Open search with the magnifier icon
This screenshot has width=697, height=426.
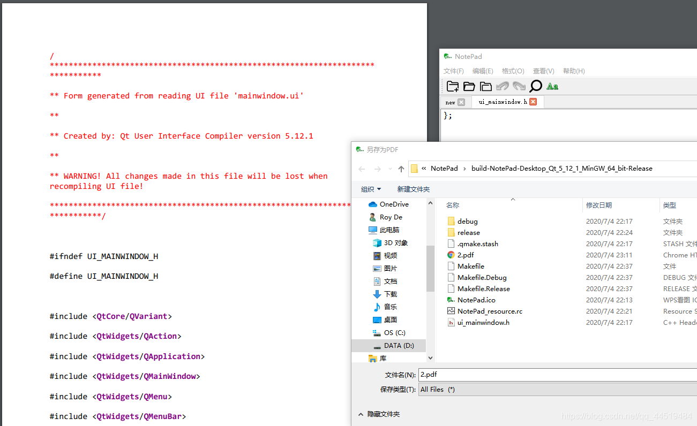coord(536,86)
